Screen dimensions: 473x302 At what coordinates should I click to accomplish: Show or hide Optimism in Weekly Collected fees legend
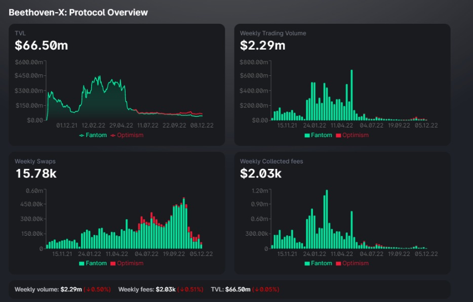coord(352,263)
